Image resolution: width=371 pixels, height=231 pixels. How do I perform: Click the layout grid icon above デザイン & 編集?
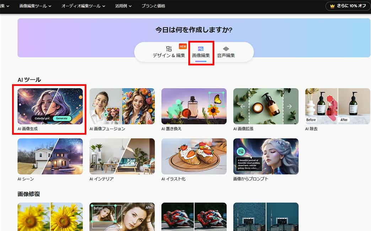[169, 49]
